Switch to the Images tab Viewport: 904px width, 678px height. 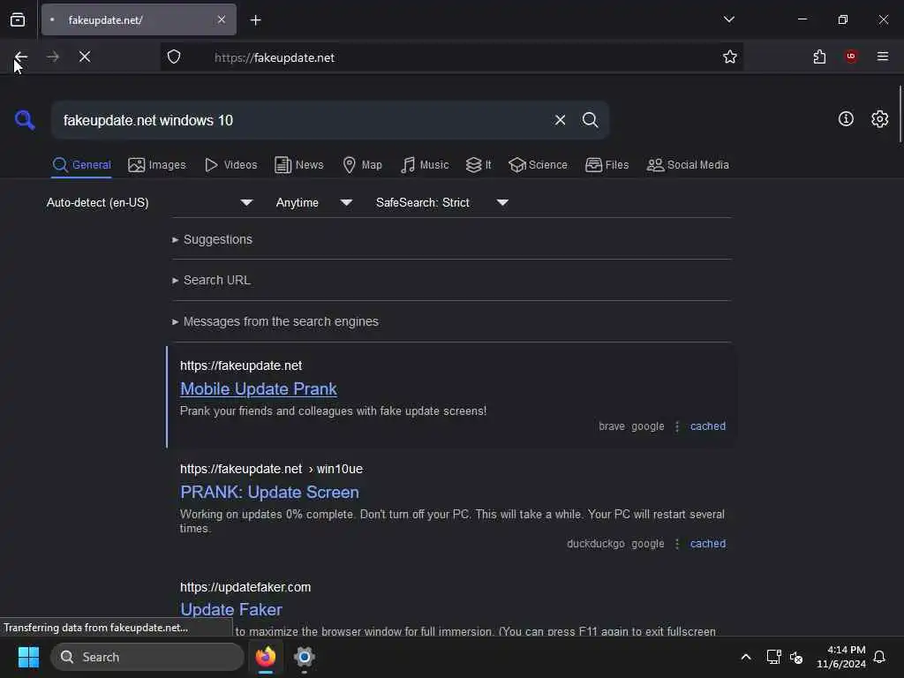point(157,165)
